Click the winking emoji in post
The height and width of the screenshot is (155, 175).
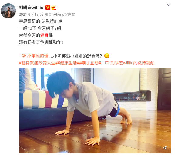(107, 56)
